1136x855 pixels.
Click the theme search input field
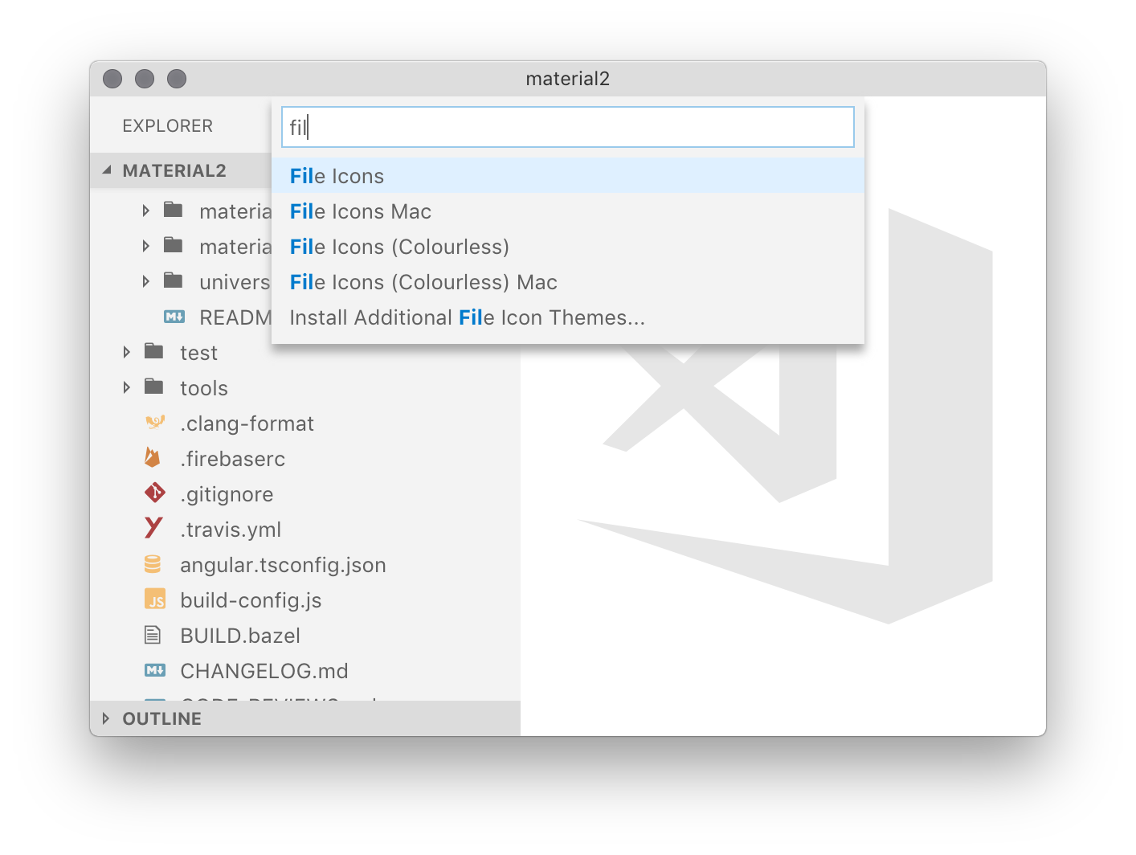coord(566,127)
